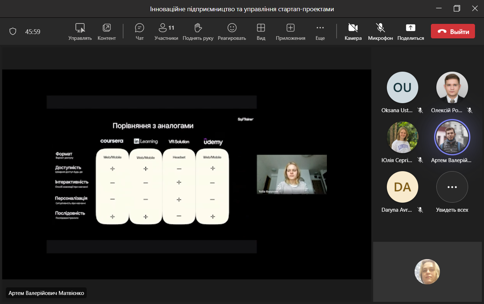Share your screen with Поделиться
This screenshot has height=304, width=484.
(x=411, y=31)
